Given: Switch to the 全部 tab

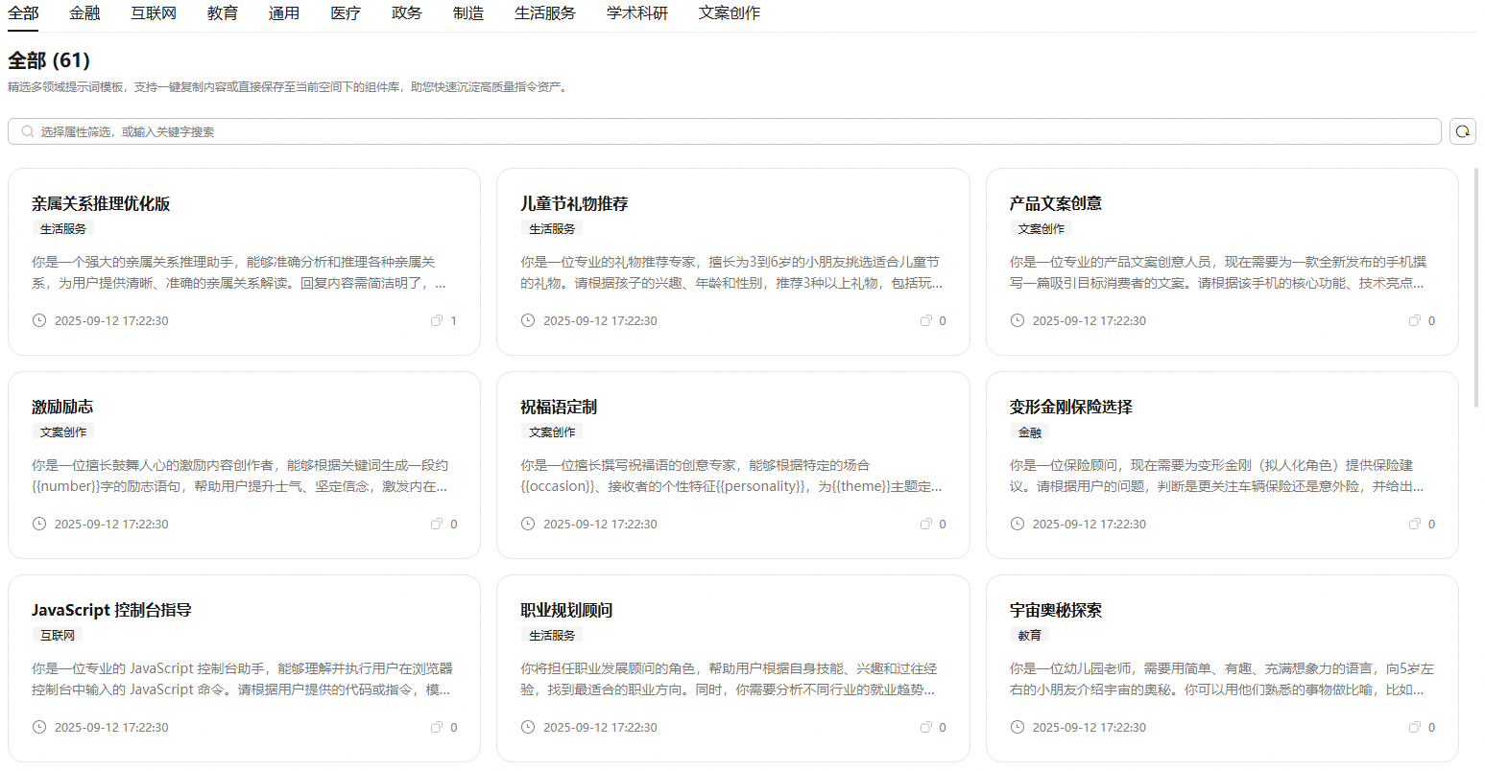Looking at the screenshot, I should click(23, 13).
